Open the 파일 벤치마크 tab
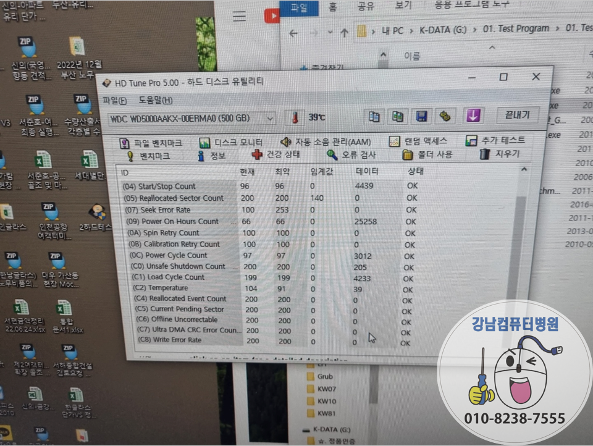 point(151,143)
